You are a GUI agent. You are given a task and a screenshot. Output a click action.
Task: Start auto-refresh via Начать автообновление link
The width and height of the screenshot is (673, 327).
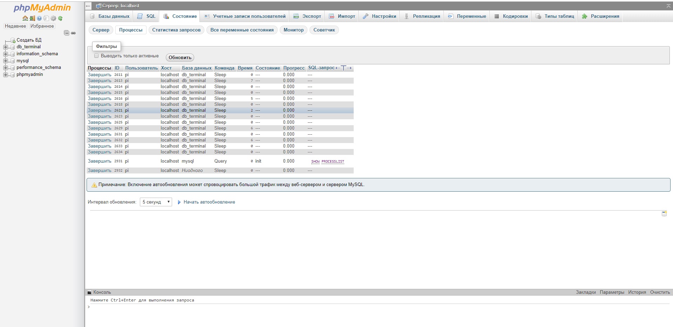point(209,202)
